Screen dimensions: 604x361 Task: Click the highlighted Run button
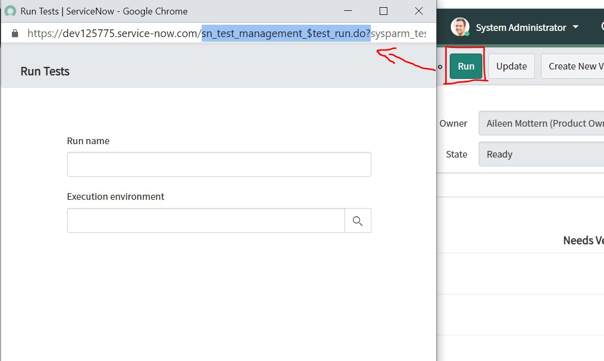pos(466,66)
